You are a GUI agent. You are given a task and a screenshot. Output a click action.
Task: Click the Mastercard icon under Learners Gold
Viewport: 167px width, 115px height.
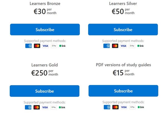(36, 107)
